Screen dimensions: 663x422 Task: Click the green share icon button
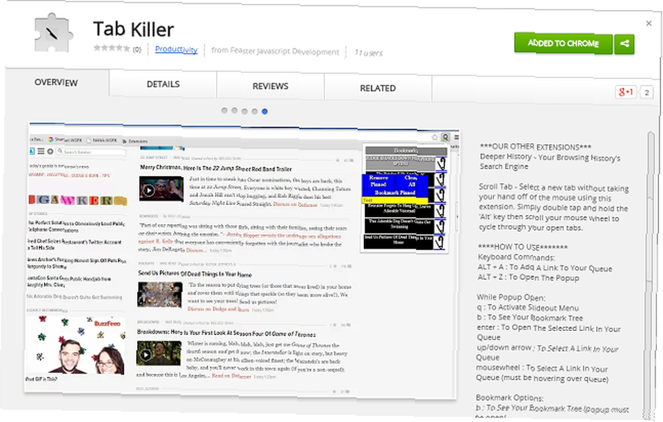click(x=624, y=44)
